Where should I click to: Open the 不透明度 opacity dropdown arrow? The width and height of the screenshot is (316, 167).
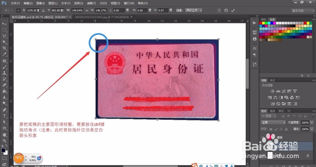coord(312,123)
